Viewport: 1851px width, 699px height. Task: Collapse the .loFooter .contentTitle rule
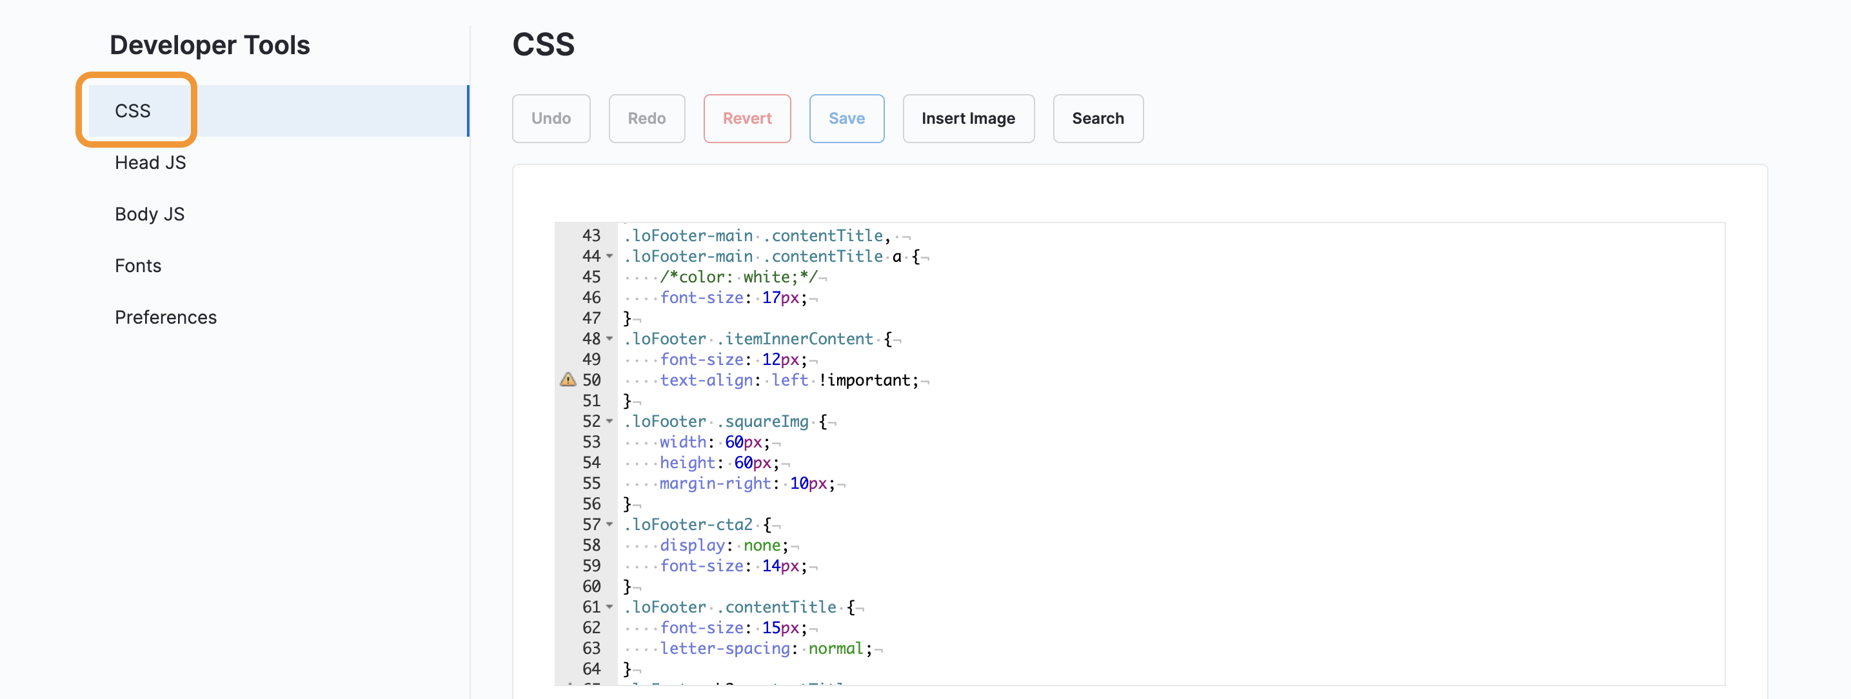pyautogui.click(x=609, y=607)
